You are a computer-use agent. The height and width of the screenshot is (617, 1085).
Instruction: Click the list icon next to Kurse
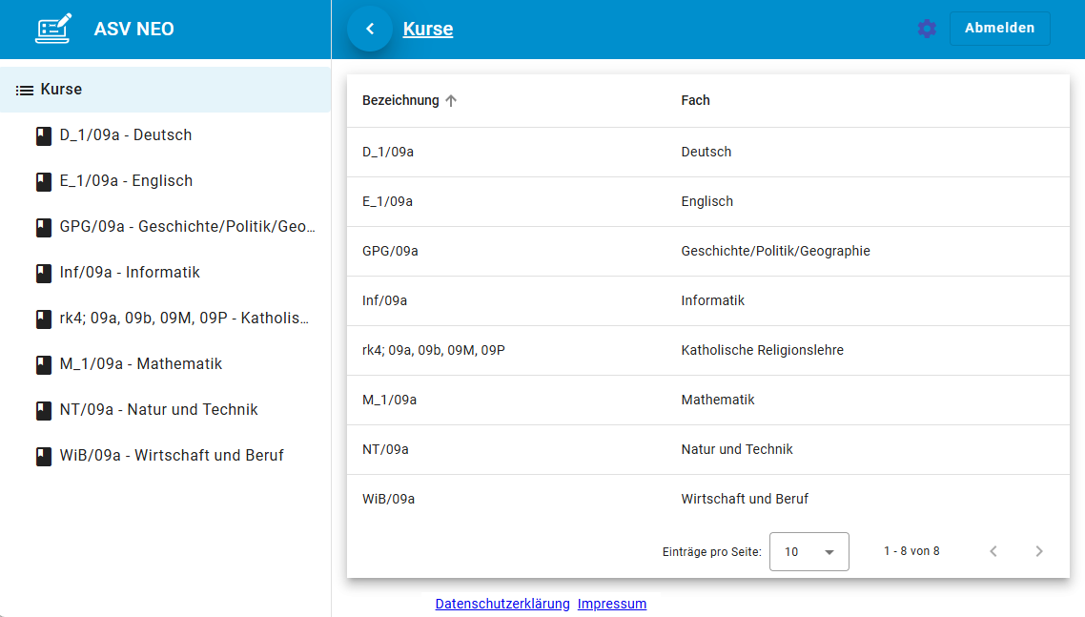[25, 90]
